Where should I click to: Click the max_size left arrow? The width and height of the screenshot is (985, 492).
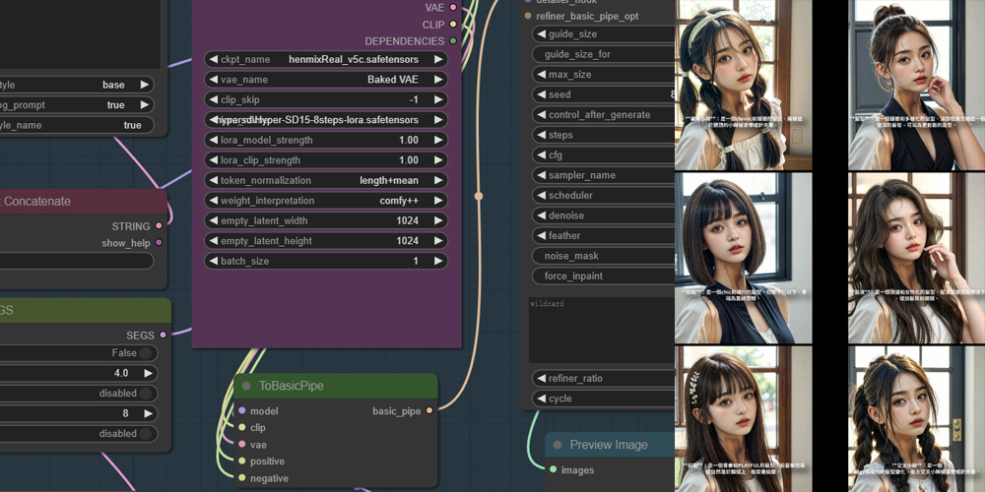point(540,74)
